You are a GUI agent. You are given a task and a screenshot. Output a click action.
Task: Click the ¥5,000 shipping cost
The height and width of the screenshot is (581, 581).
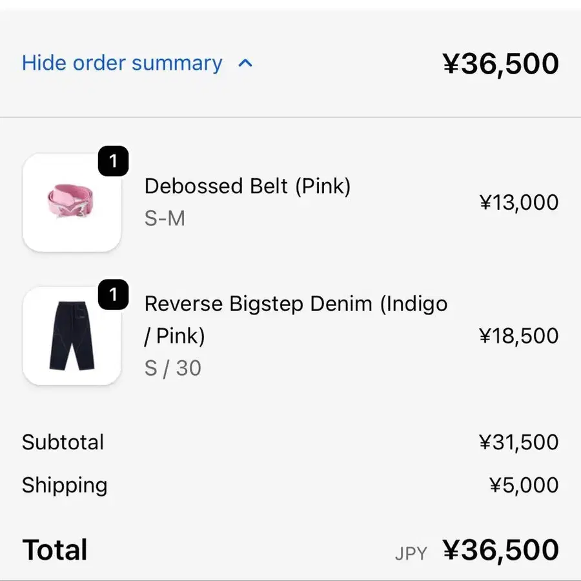pyautogui.click(x=524, y=485)
